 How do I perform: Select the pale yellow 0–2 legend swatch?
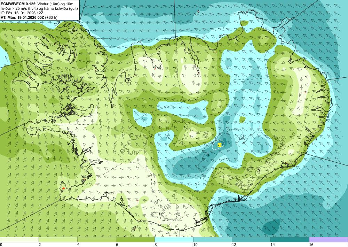(x=19, y=239)
